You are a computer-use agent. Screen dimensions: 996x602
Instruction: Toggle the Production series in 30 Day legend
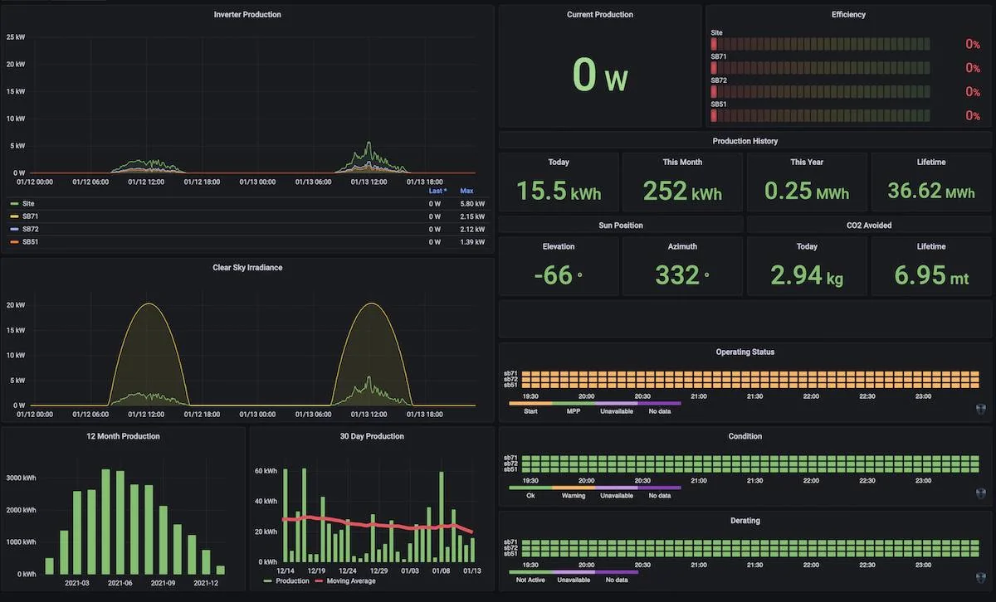point(291,580)
